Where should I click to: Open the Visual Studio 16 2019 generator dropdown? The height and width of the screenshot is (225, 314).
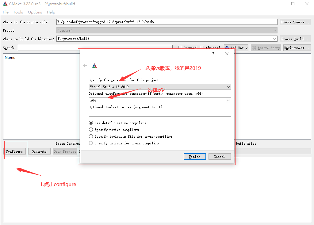(x=160, y=87)
